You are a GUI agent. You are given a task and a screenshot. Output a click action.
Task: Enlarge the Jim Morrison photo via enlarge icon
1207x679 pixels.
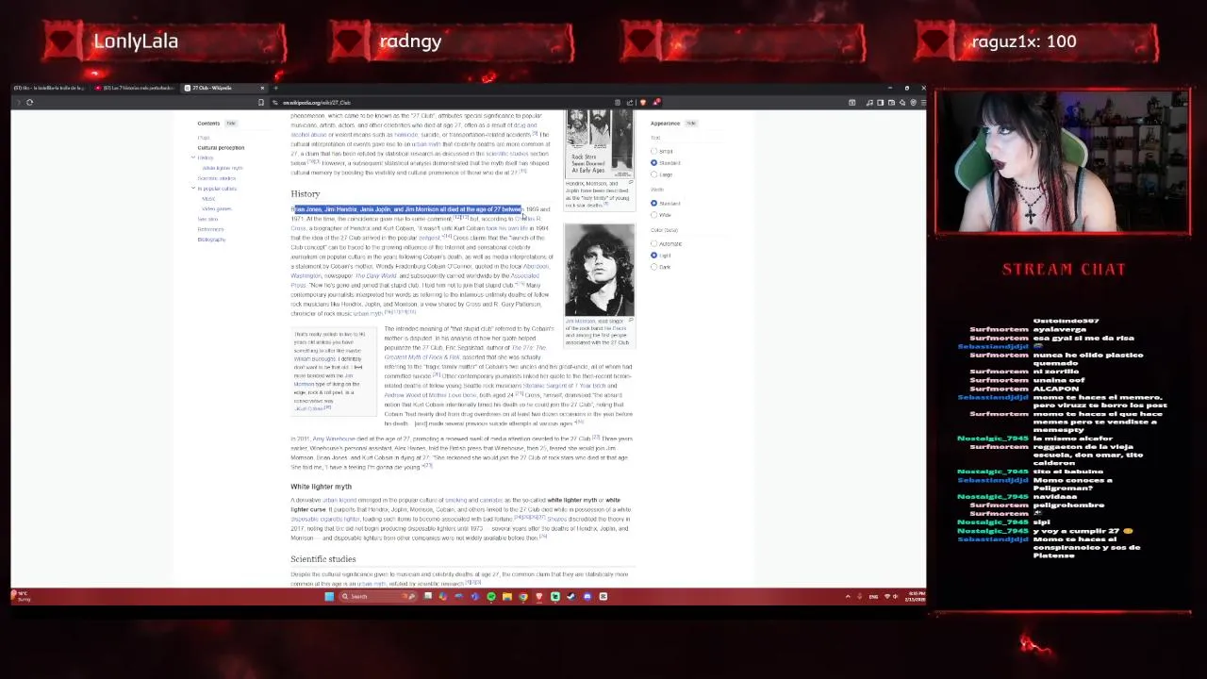[630, 321]
